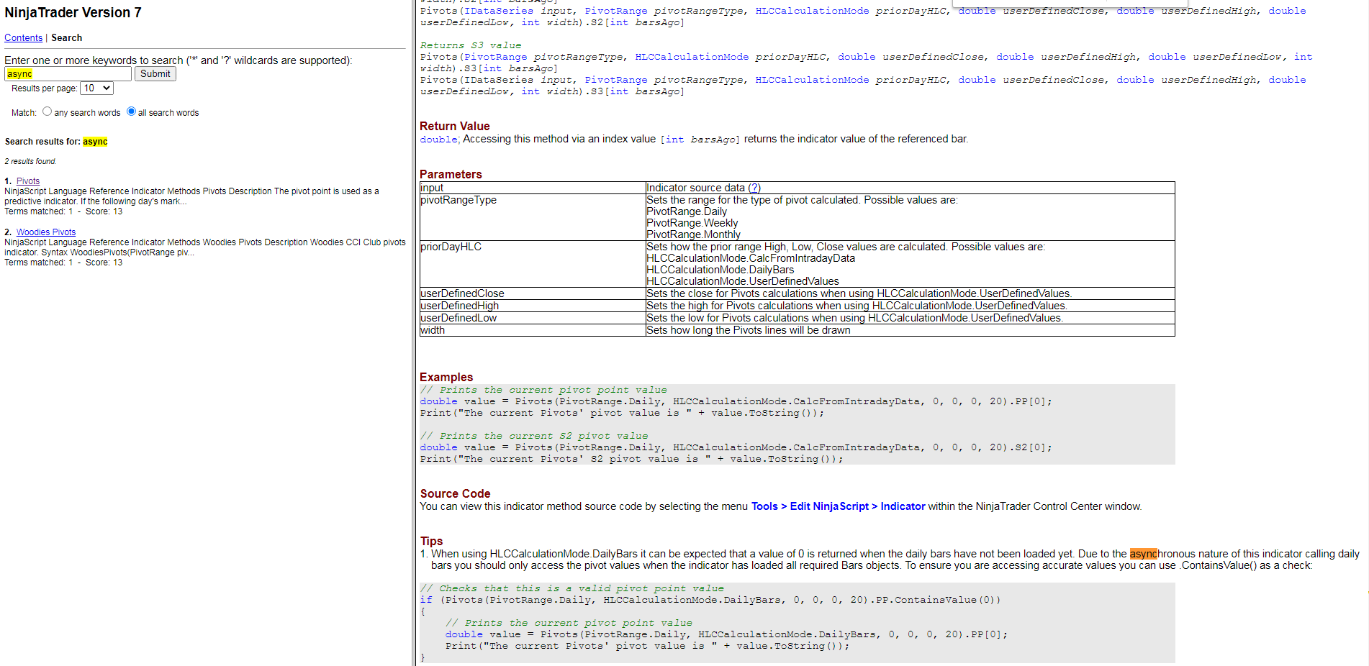Viewport: 1369px width, 666px height.
Task: Click the 'Parameters' heading
Action: click(451, 175)
